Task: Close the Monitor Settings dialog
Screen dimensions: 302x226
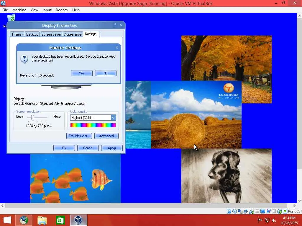Action: pos(117,47)
